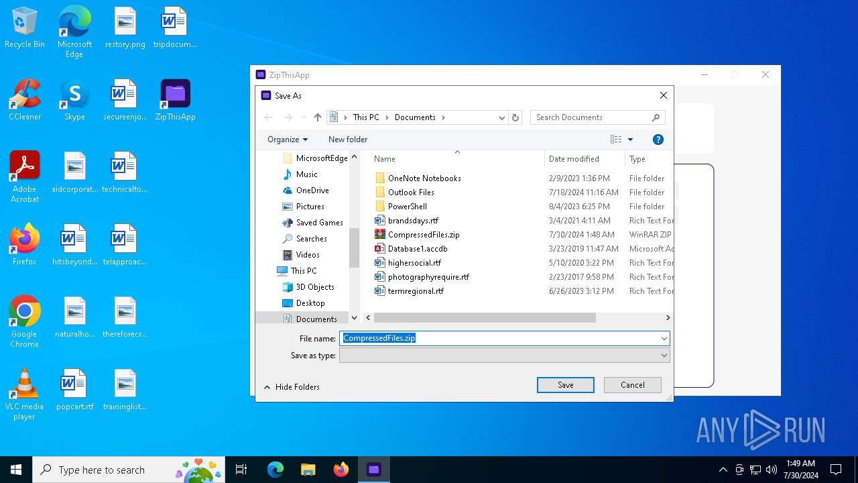Click the Back arrow in Save As
Viewport: 858px width, 483px height.
268,117
